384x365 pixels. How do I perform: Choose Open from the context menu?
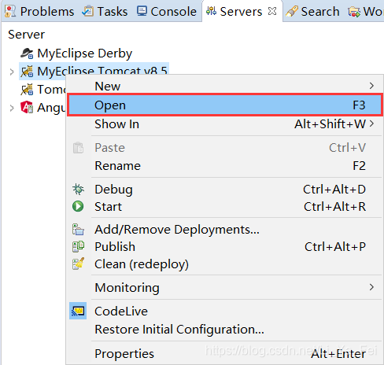click(x=225, y=105)
